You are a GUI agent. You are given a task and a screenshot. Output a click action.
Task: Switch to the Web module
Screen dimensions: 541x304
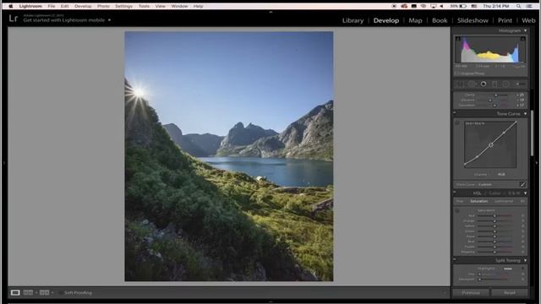(528, 20)
